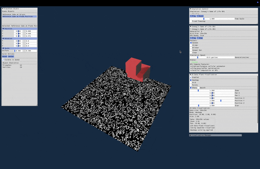Screen dimensions: 260x169
Task: Select Sharp filtering option
Action: click(191, 88)
